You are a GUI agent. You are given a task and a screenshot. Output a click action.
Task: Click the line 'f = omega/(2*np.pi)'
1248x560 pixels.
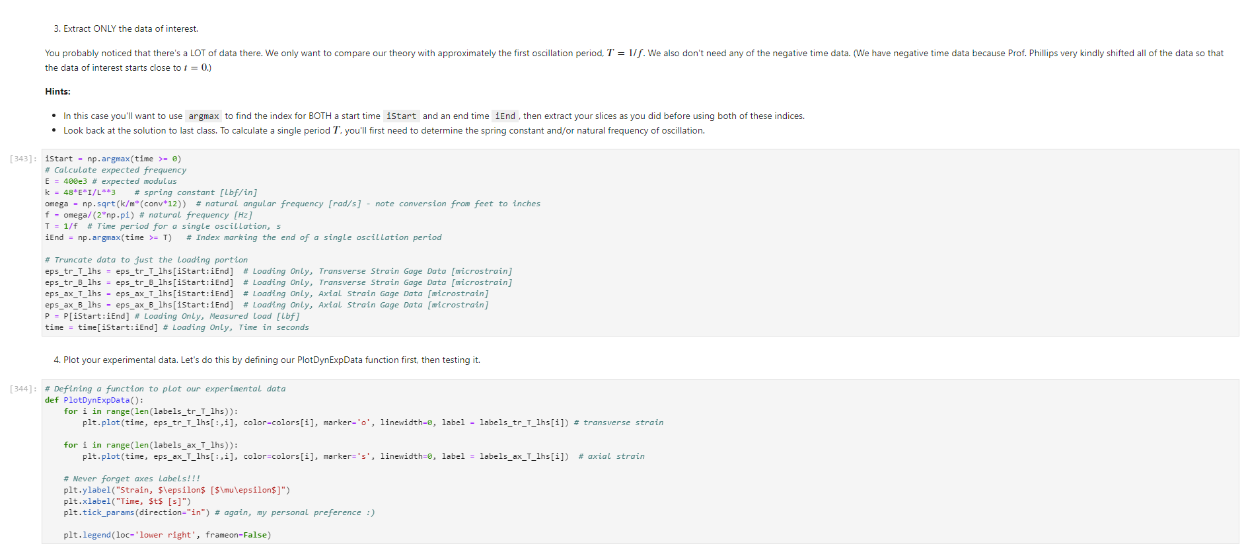click(149, 215)
